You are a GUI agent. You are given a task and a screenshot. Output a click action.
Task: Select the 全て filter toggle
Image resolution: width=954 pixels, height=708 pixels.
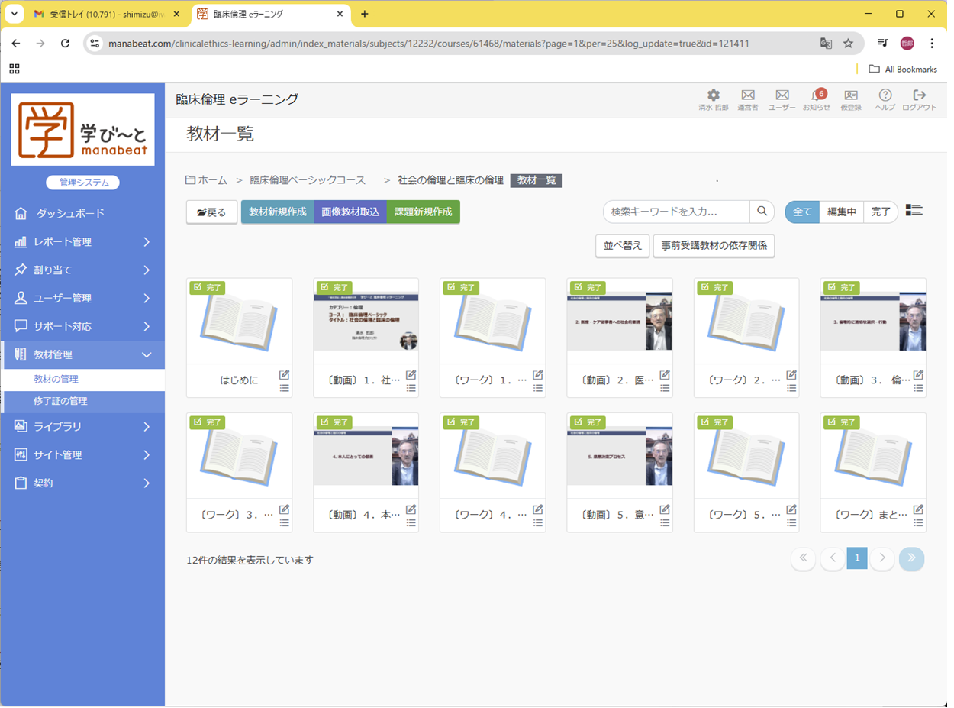pyautogui.click(x=802, y=212)
